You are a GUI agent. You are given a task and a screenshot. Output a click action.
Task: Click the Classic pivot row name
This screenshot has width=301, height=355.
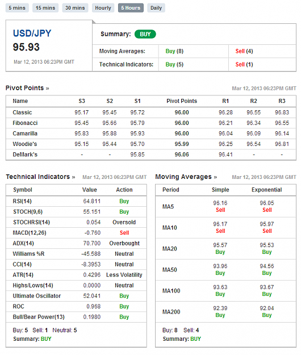(22, 112)
